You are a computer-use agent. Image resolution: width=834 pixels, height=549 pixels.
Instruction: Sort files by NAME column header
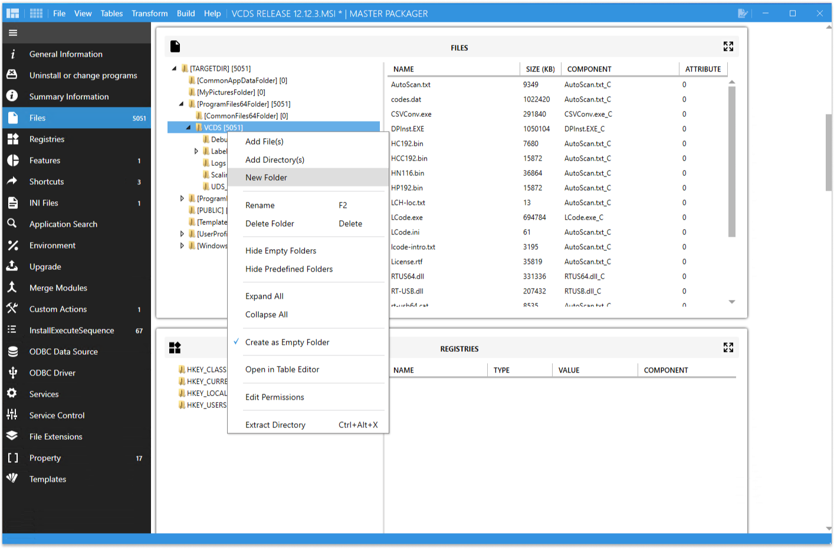(454, 69)
